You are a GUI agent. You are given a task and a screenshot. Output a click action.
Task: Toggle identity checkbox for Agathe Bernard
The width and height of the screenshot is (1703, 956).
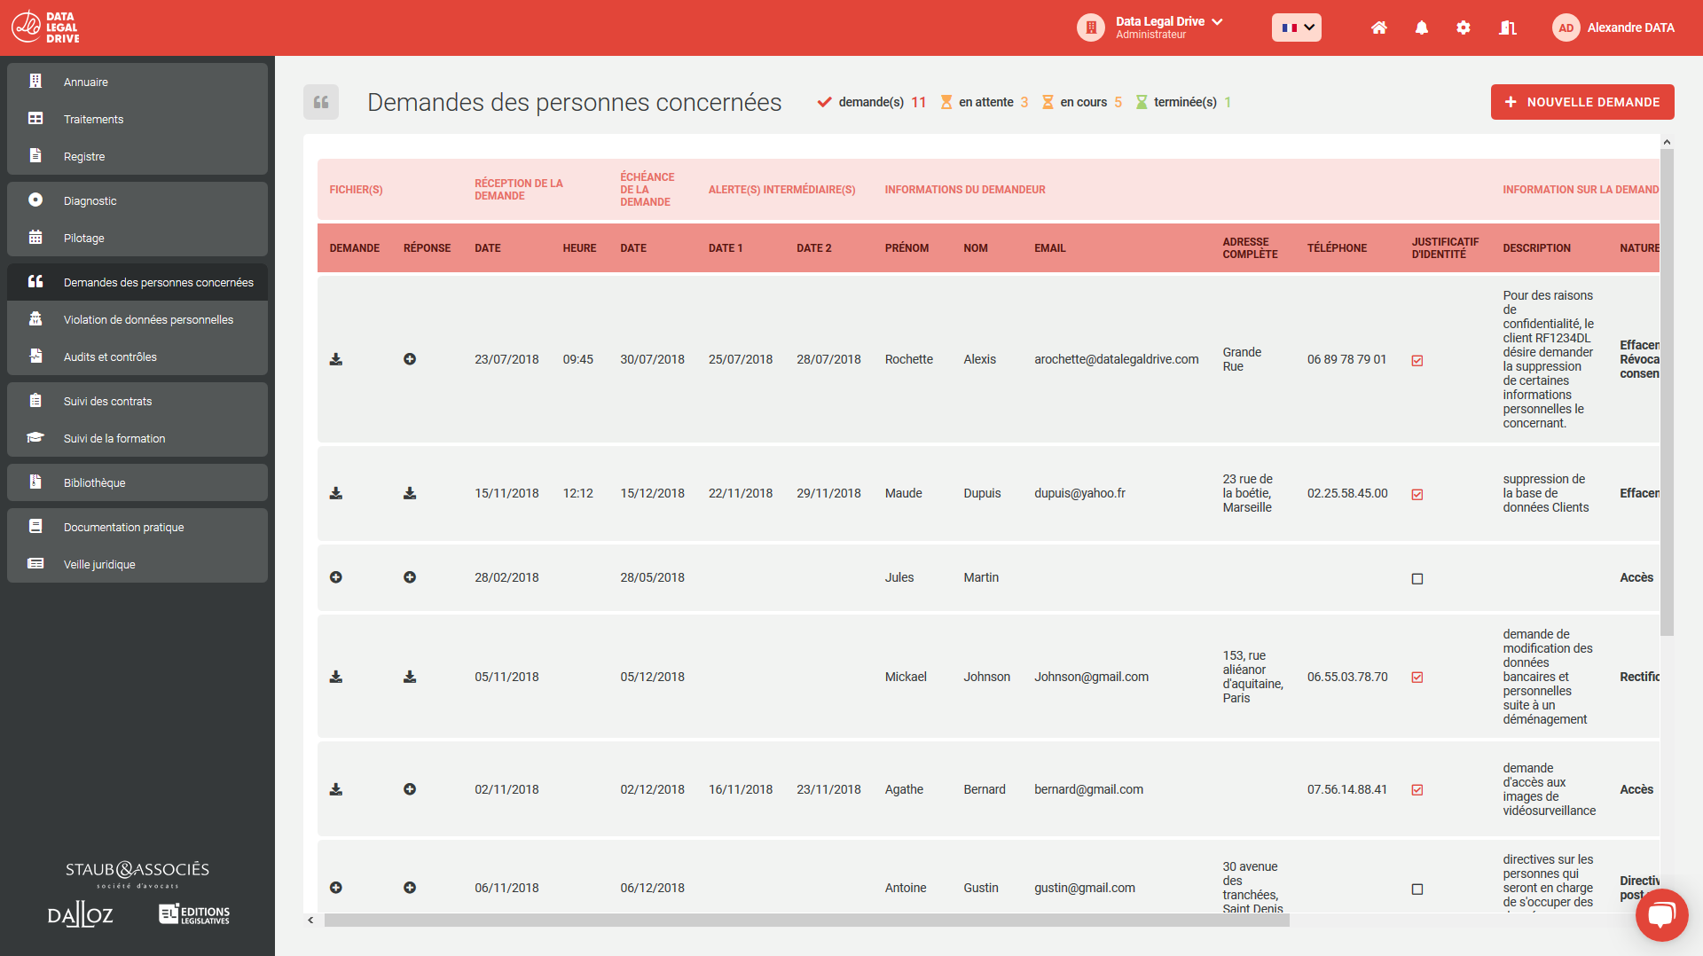[1417, 790]
